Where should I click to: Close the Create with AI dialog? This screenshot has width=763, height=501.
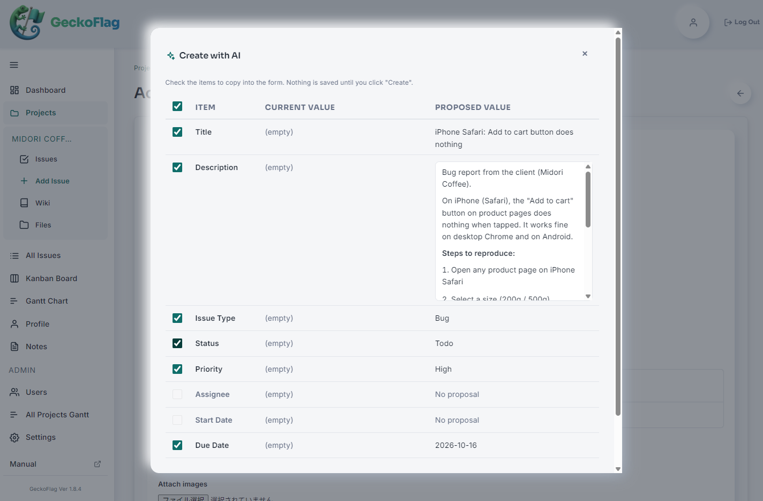[585, 54]
